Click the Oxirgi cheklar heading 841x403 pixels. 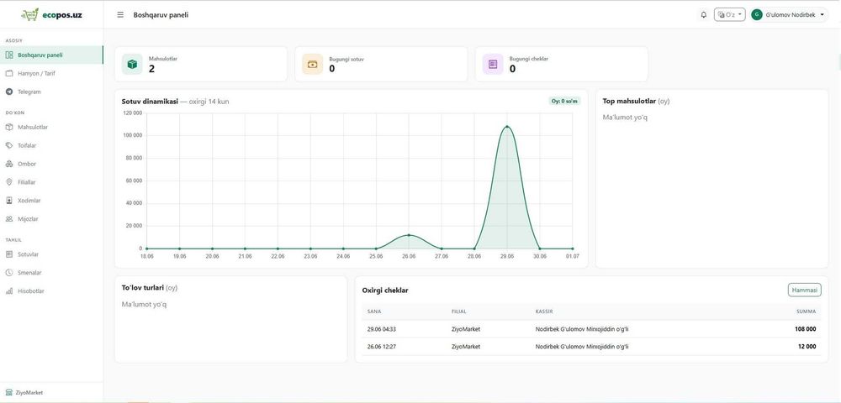tap(385, 290)
